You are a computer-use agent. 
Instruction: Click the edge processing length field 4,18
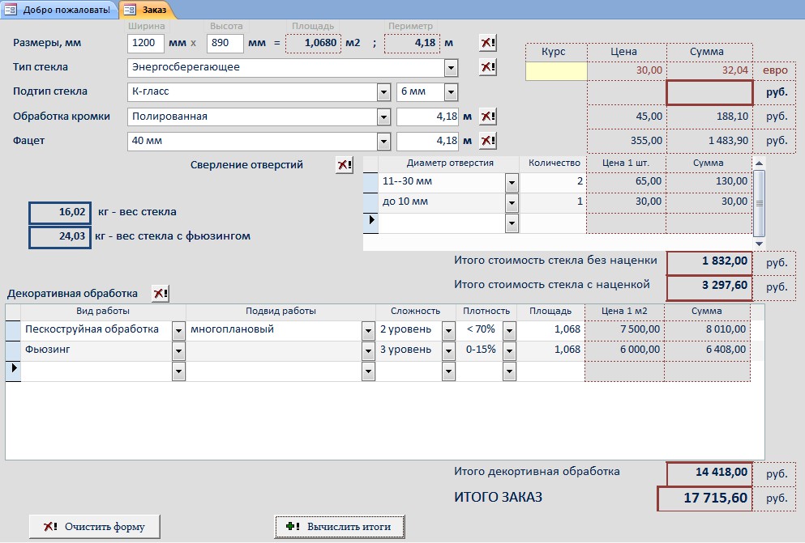point(427,117)
